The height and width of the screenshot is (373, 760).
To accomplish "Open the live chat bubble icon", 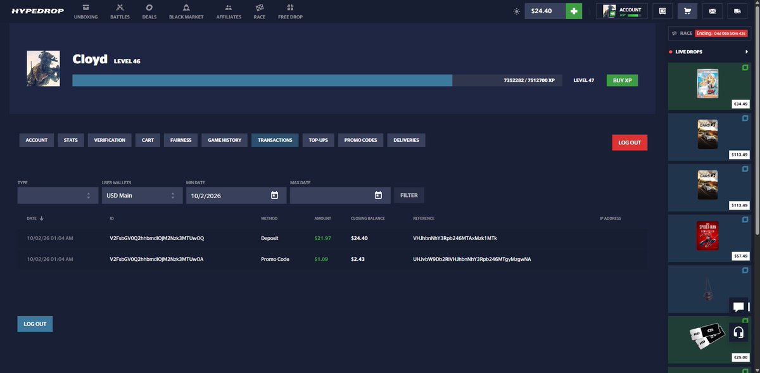I will pyautogui.click(x=738, y=307).
